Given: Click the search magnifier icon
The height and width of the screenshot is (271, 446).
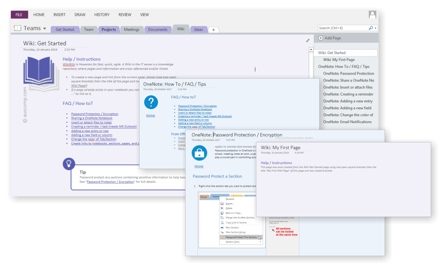Looking at the screenshot, I should click(x=371, y=28).
